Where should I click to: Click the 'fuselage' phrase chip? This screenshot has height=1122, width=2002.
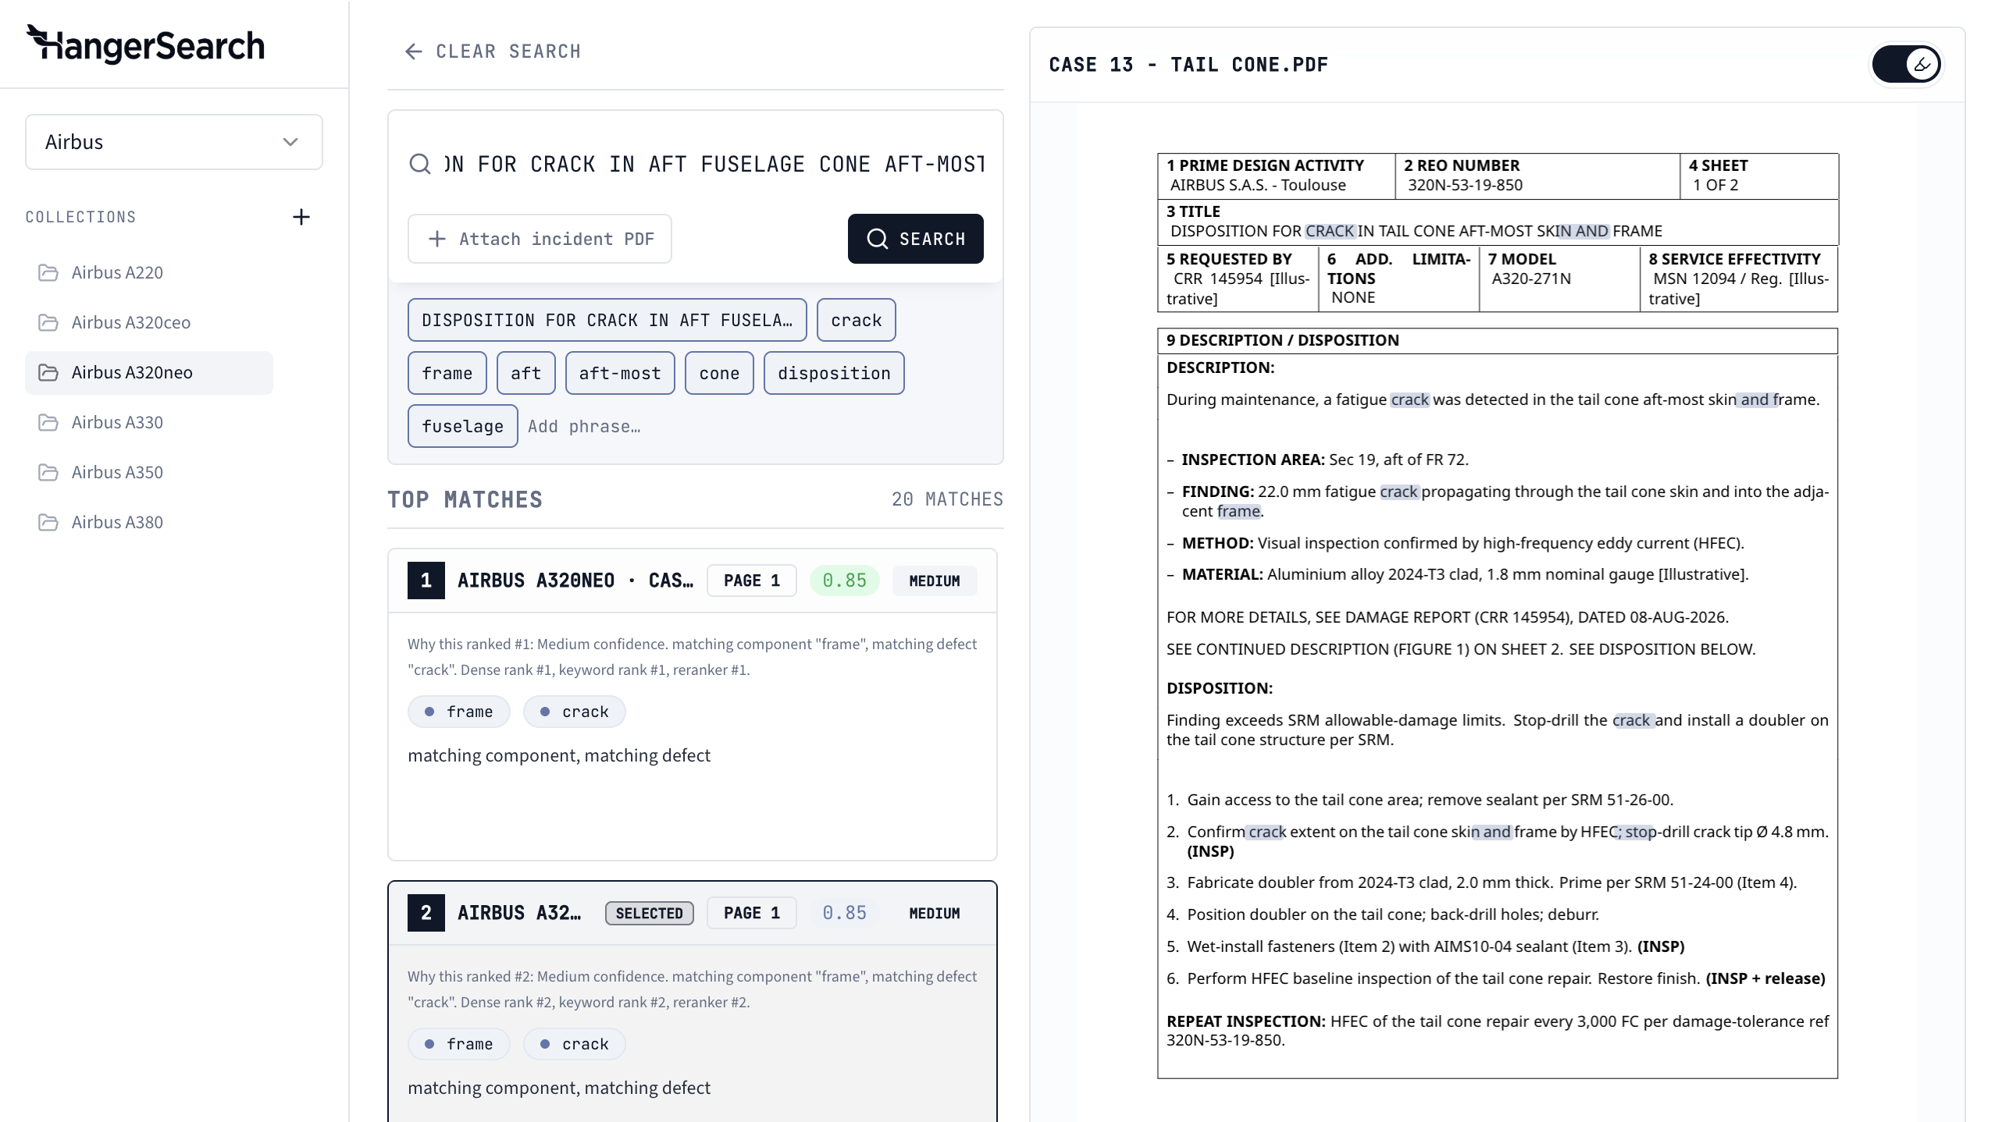[462, 426]
